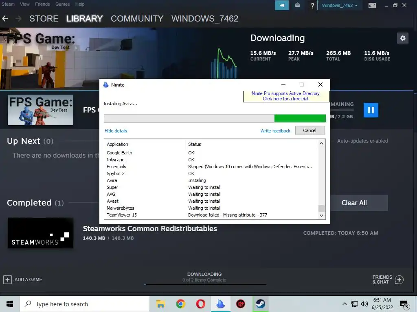The image size is (417, 312).
Task: Open the Help menu in Steam
Action: (x=80, y=4)
